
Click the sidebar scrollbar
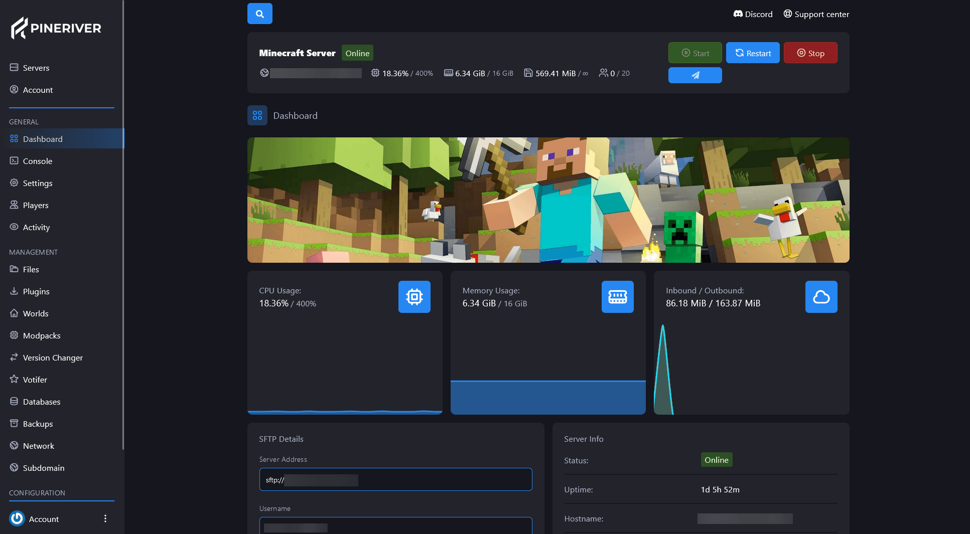point(123,225)
